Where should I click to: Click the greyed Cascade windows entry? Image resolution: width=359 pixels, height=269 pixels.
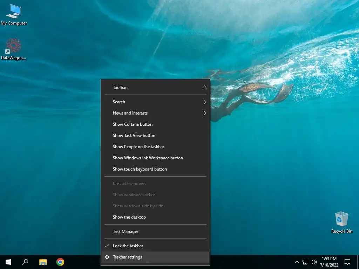(x=155, y=184)
